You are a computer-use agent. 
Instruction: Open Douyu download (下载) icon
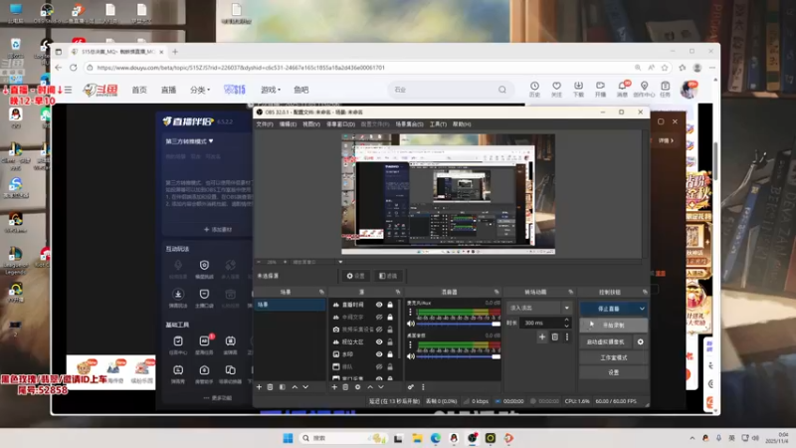[578, 89]
